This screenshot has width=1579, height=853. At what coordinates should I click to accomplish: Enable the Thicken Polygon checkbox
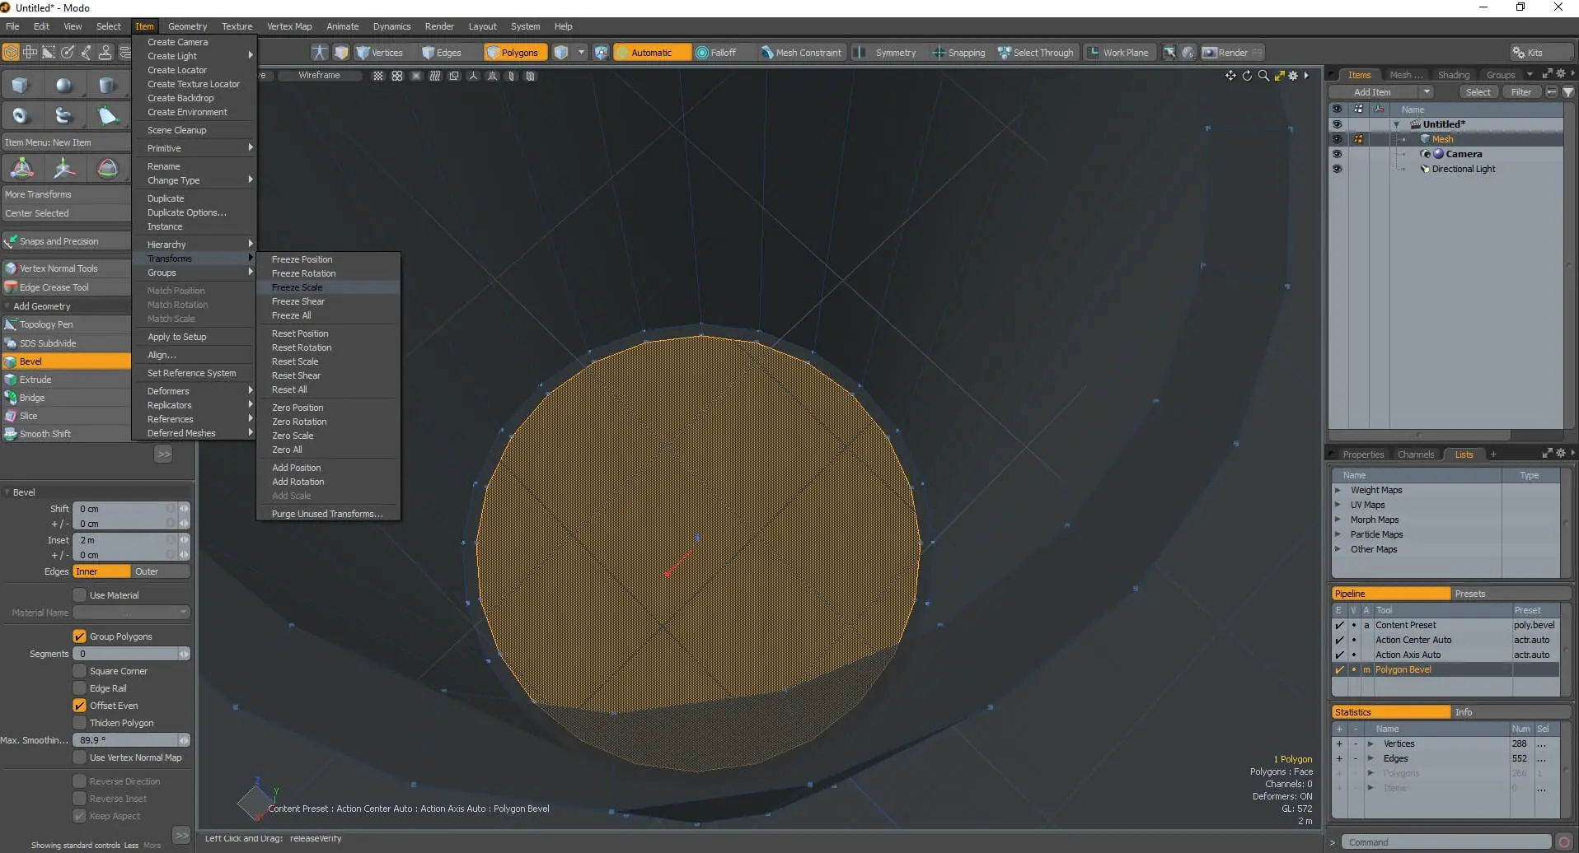(x=80, y=723)
